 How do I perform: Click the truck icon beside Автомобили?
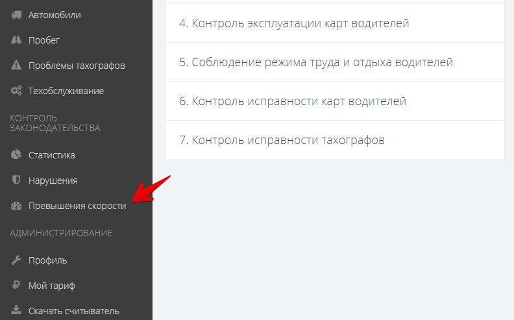point(16,15)
